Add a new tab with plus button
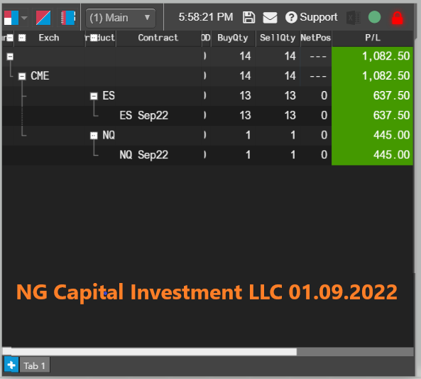The width and height of the screenshot is (421, 379). click(11, 365)
